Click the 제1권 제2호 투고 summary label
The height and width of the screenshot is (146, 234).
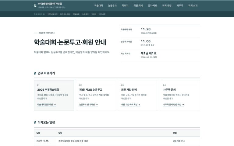click(x=147, y=45)
